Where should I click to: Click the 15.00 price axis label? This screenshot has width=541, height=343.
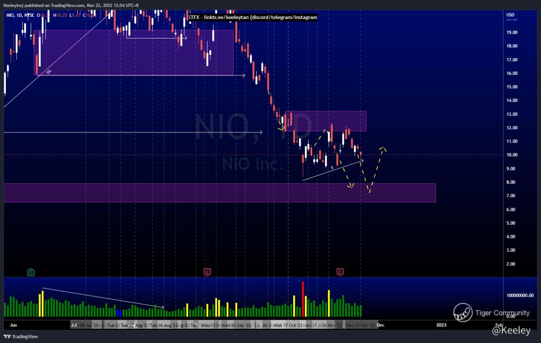(512, 87)
